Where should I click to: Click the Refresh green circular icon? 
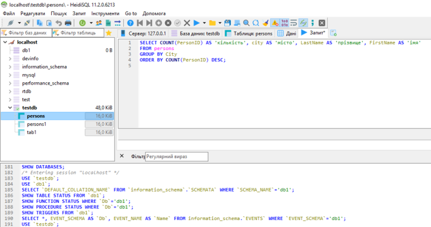tap(82, 23)
